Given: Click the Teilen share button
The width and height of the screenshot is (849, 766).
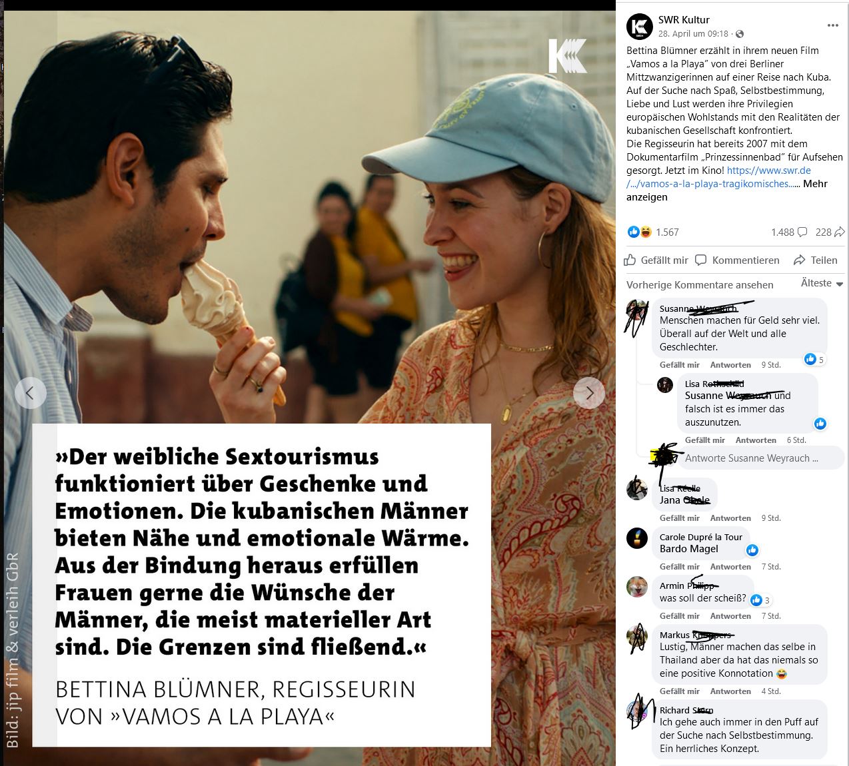Looking at the screenshot, I should tap(816, 260).
